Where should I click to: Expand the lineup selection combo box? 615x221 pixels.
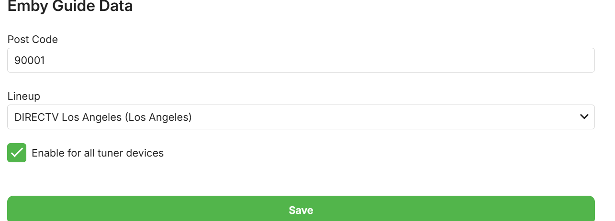pyautogui.click(x=301, y=117)
